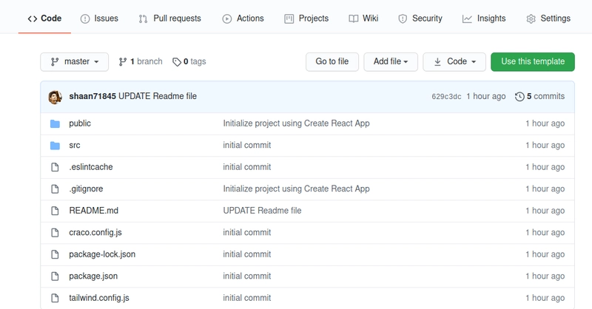The width and height of the screenshot is (592, 309).
Task: View the Security tab
Action: click(420, 18)
